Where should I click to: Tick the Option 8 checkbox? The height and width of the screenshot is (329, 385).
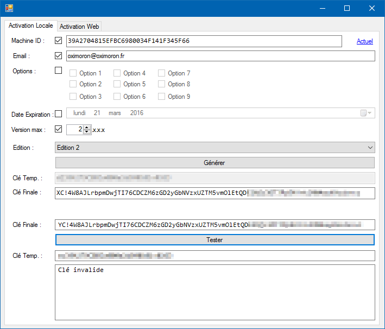click(161, 84)
